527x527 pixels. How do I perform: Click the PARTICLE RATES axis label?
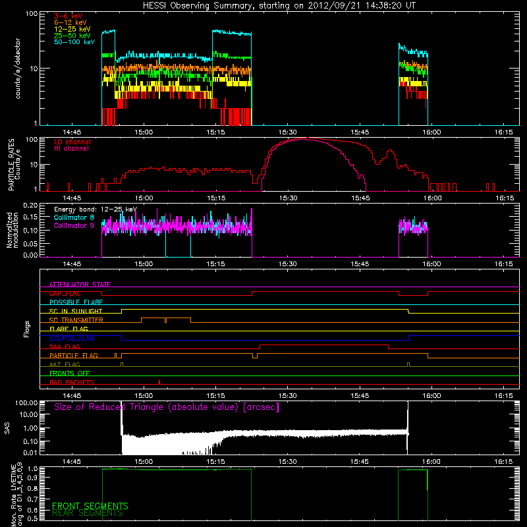(x=11, y=165)
